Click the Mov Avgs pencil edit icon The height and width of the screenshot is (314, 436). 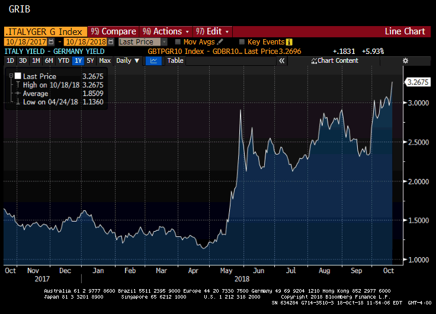point(220,42)
